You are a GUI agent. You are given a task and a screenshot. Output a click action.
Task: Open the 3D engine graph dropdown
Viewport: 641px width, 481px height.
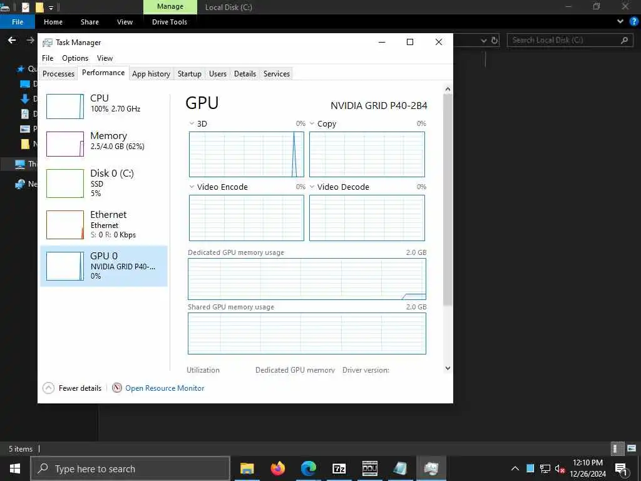click(192, 123)
